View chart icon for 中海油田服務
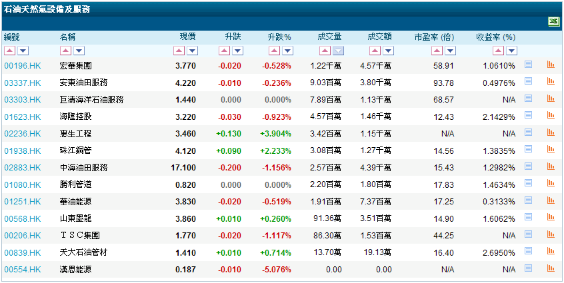 550,166
